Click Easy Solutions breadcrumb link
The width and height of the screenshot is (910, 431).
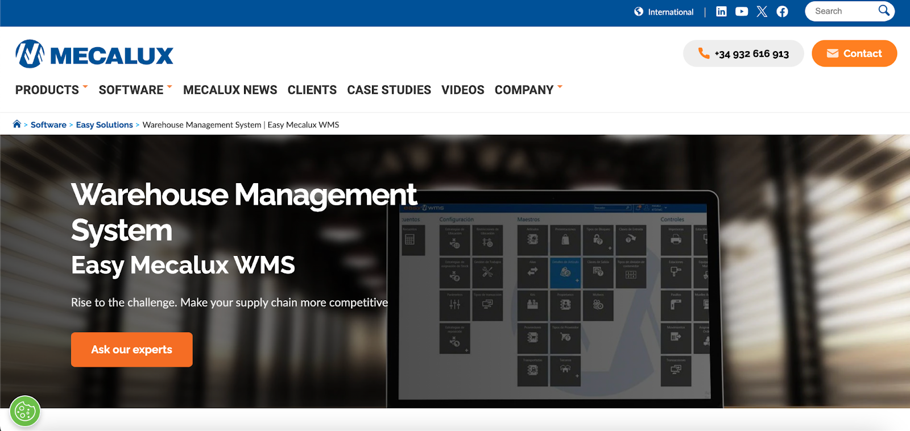pos(105,125)
